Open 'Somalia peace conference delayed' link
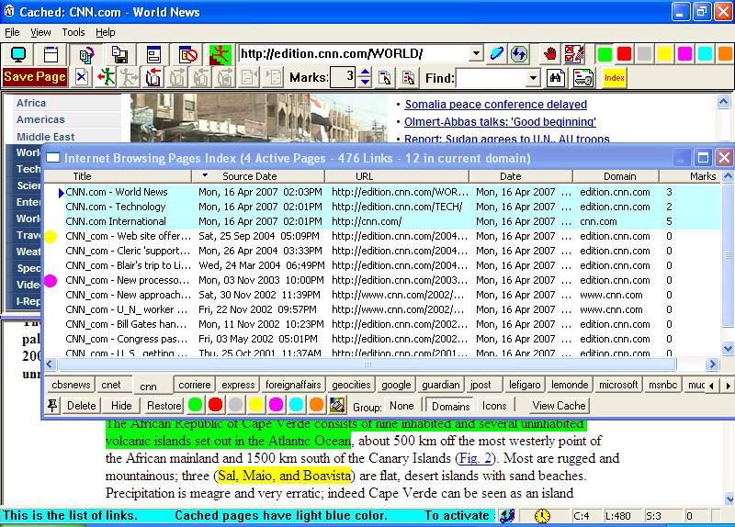The width and height of the screenshot is (735, 527). pos(495,105)
